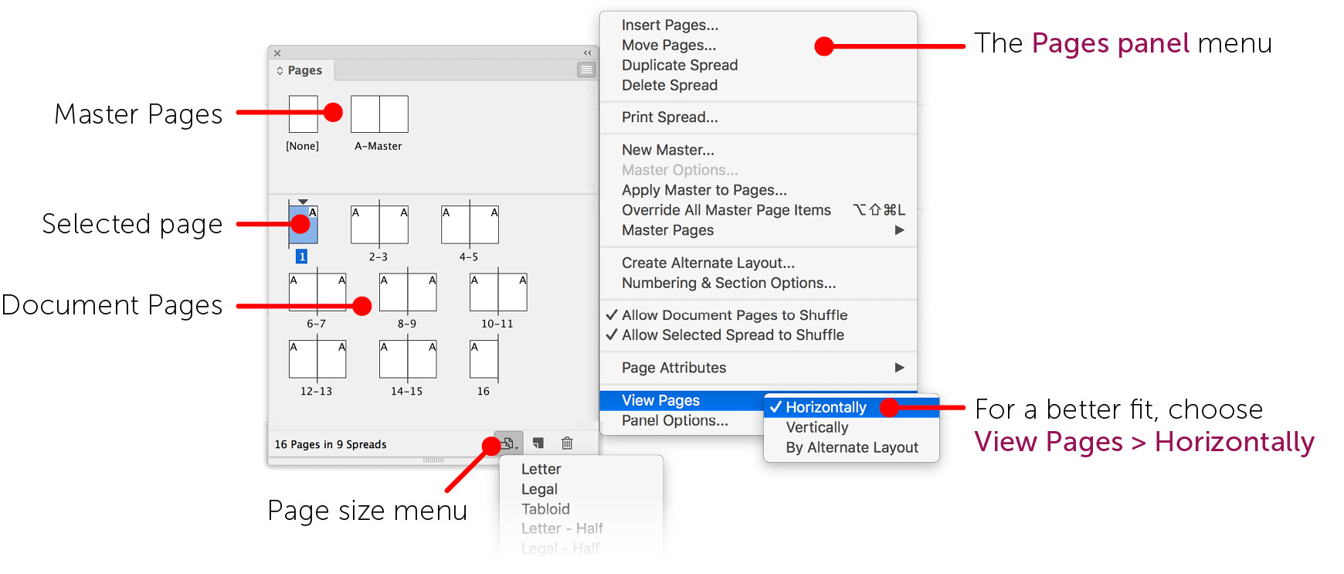Image resolution: width=1344 pixels, height=574 pixels.
Task: Open Panel Options... menu item
Action: pyautogui.click(x=682, y=420)
